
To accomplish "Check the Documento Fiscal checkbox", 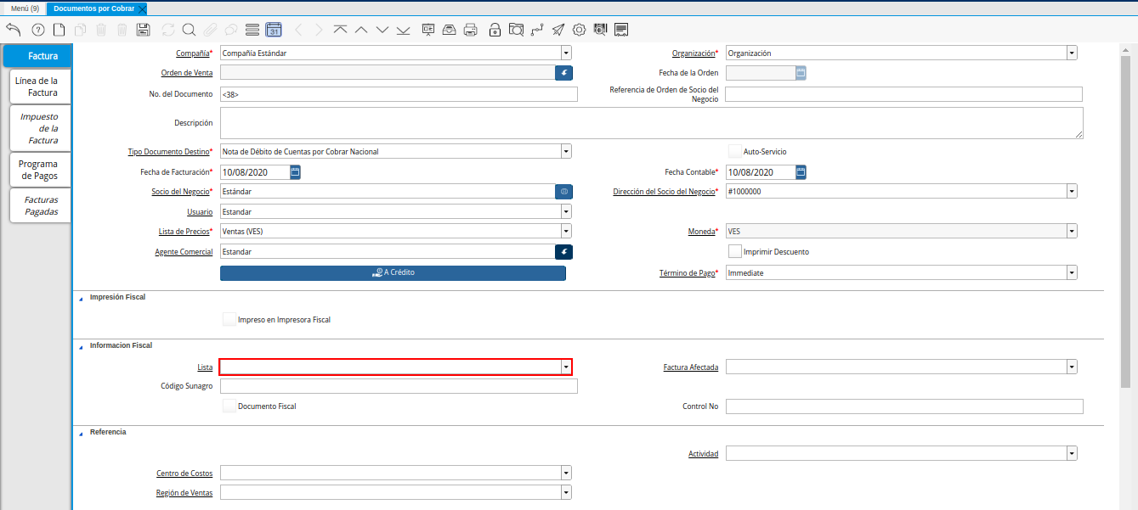I will pyautogui.click(x=229, y=406).
